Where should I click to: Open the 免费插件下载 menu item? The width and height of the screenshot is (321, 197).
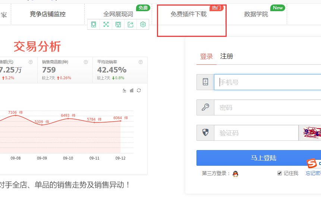[x=188, y=14]
